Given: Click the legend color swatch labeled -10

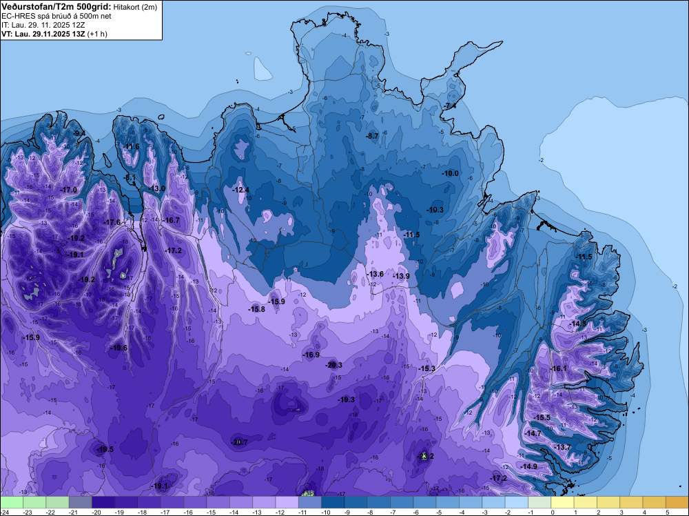Looking at the screenshot, I should (333, 502).
